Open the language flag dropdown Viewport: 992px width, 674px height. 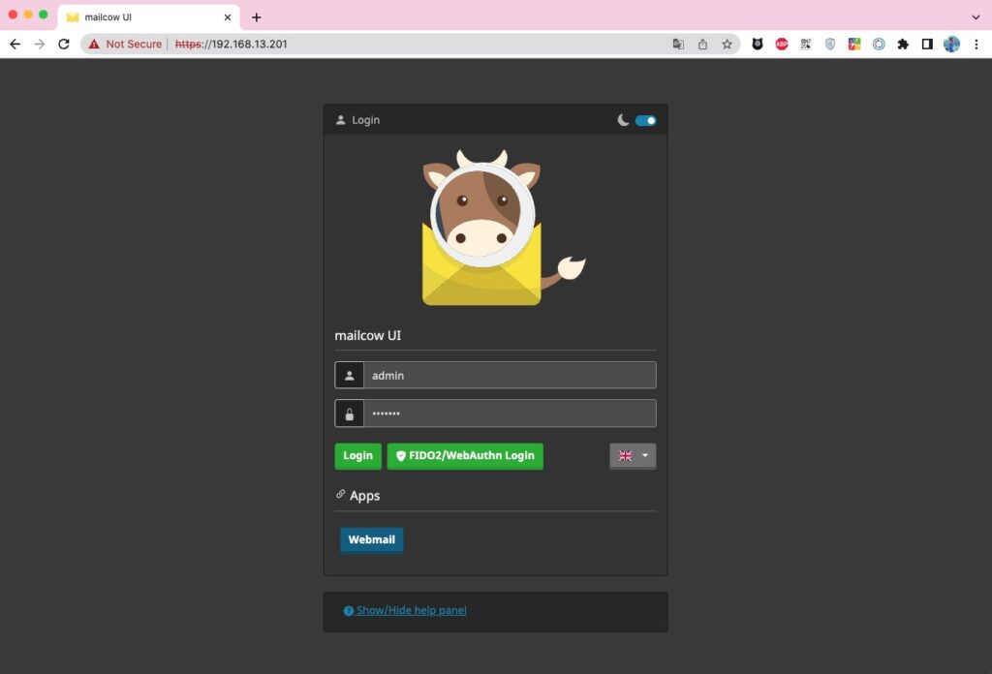pyautogui.click(x=633, y=456)
